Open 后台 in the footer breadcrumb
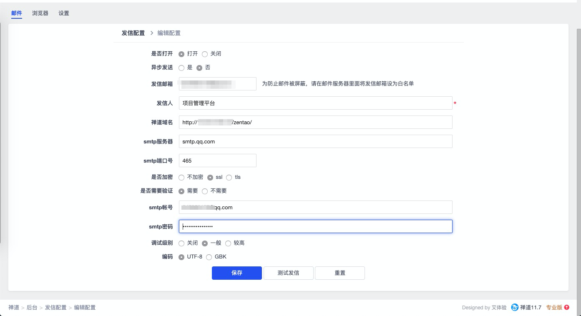The image size is (581, 316). click(x=32, y=308)
